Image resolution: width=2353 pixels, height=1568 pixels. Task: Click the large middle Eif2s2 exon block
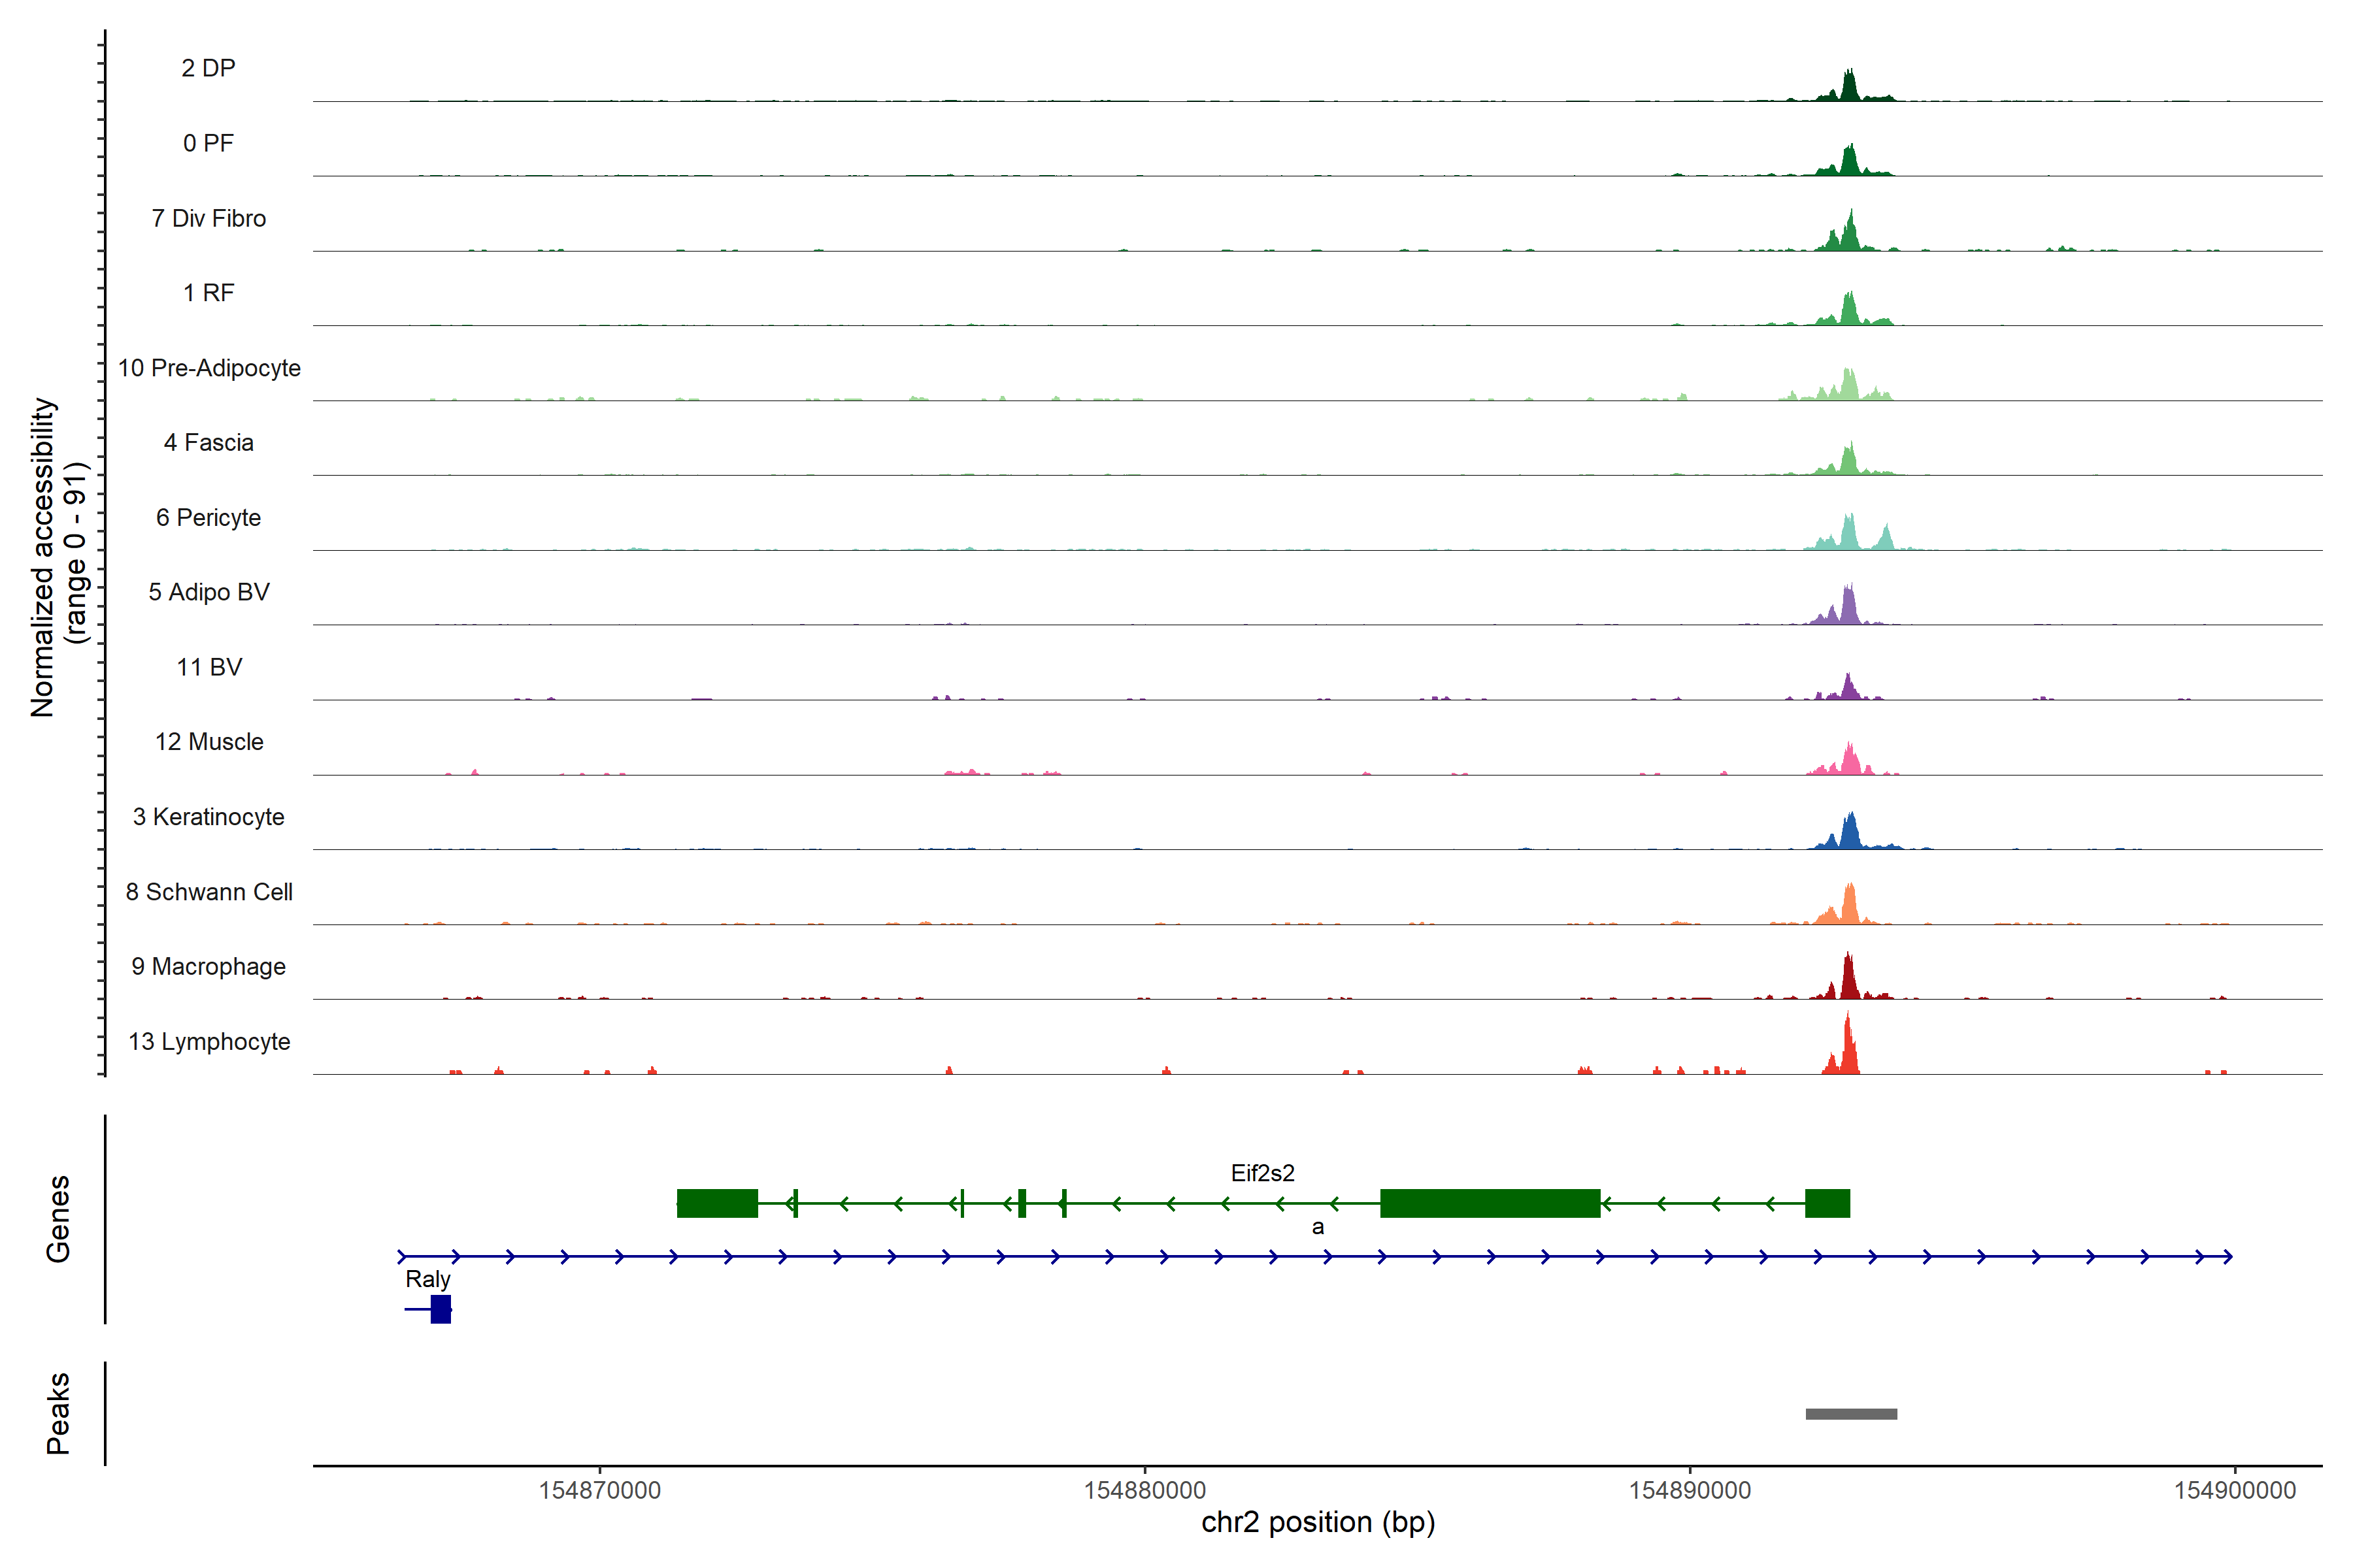pyautogui.click(x=1490, y=1203)
